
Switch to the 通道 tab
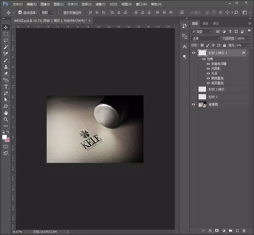pos(205,24)
